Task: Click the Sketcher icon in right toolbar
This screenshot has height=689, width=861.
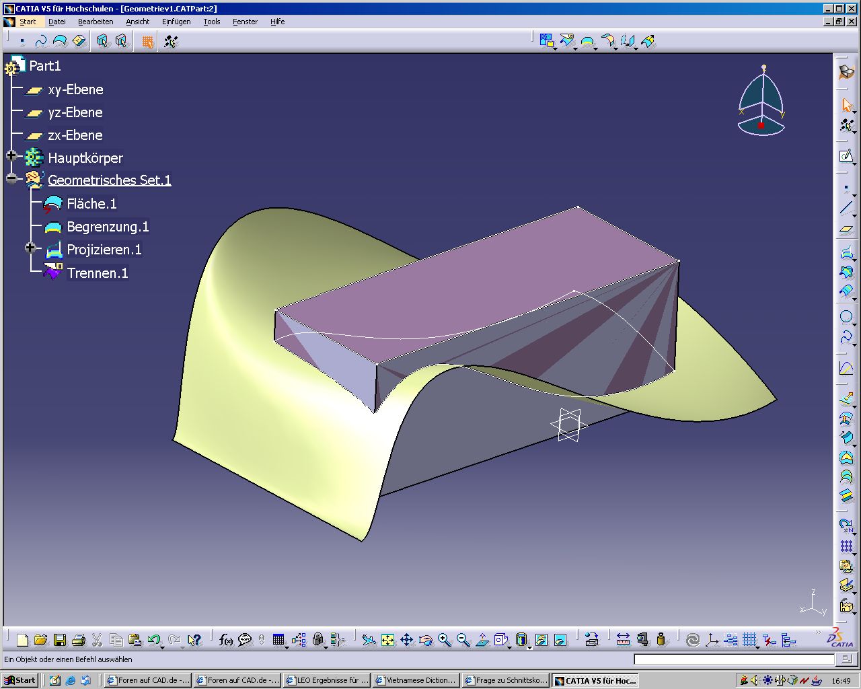Action: coord(846,156)
